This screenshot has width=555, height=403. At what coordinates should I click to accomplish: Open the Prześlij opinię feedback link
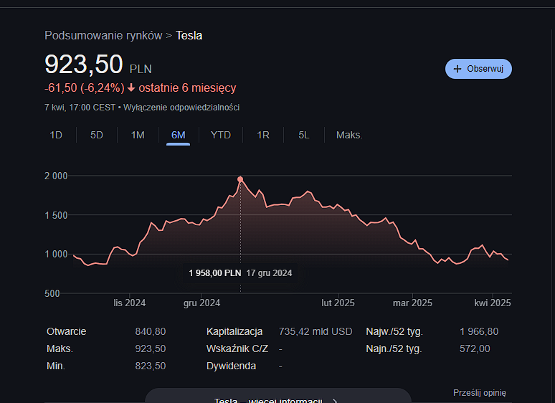pyautogui.click(x=480, y=393)
